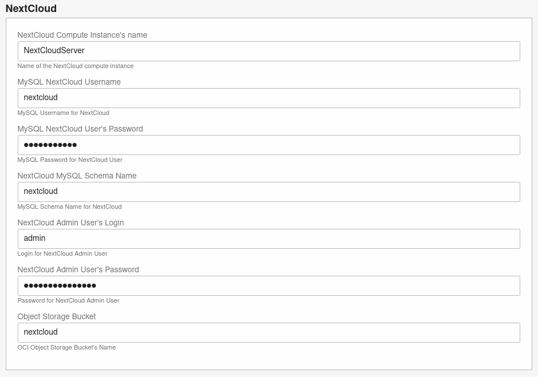Select the MySQL NextCloud User's Password field
This screenshot has width=538, height=377.
point(268,145)
